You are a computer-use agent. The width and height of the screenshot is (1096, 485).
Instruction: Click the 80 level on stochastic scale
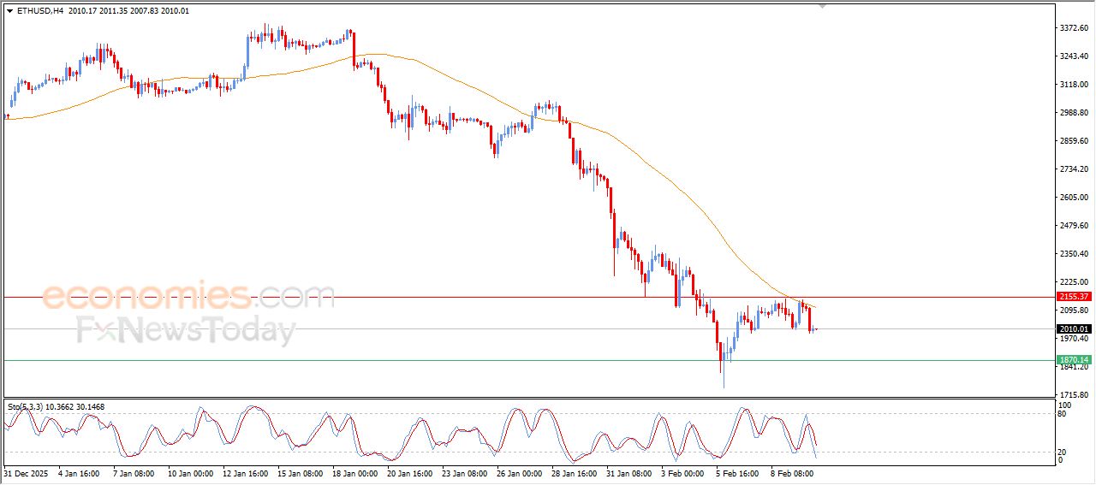[x=1063, y=414]
